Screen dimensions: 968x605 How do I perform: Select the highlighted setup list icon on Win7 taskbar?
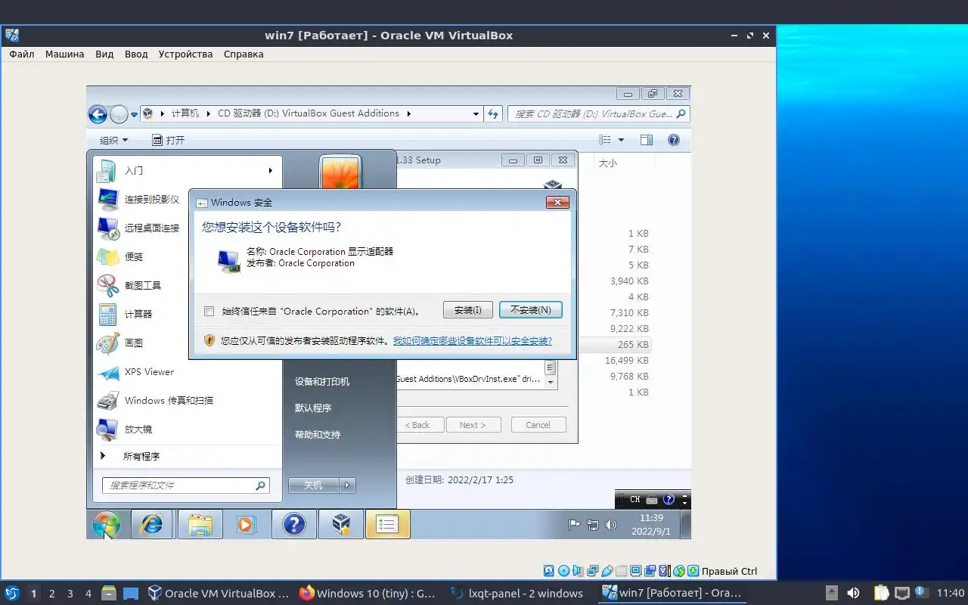click(387, 524)
